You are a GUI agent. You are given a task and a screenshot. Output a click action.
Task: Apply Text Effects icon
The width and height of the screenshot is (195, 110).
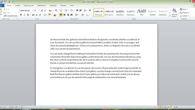pos(45,15)
